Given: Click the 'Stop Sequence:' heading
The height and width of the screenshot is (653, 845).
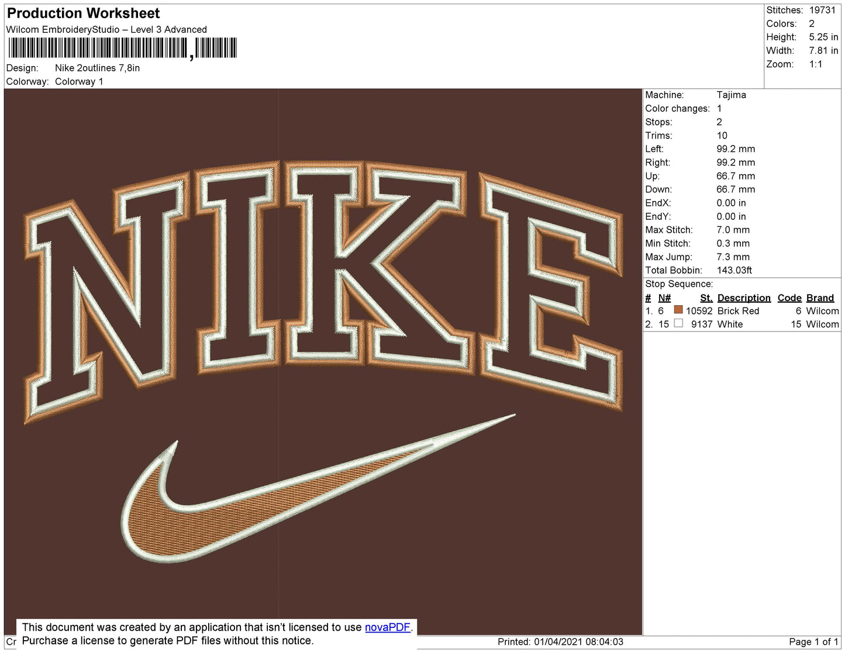Looking at the screenshot, I should click(679, 284).
